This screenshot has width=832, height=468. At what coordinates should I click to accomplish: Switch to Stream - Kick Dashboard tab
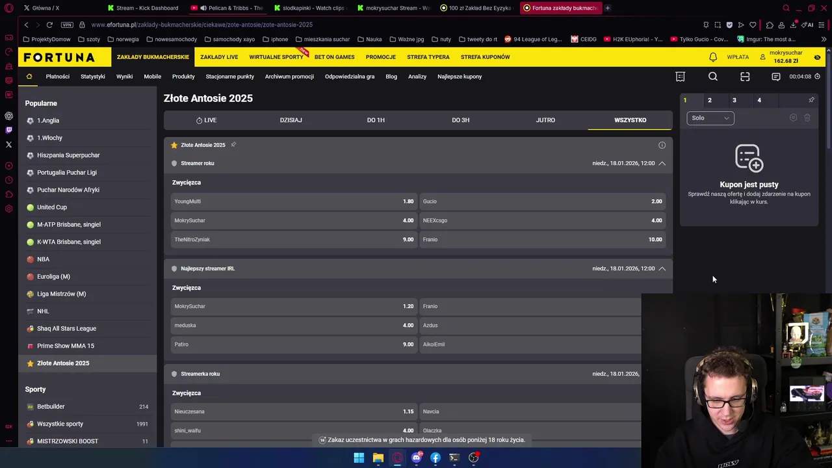click(143, 8)
